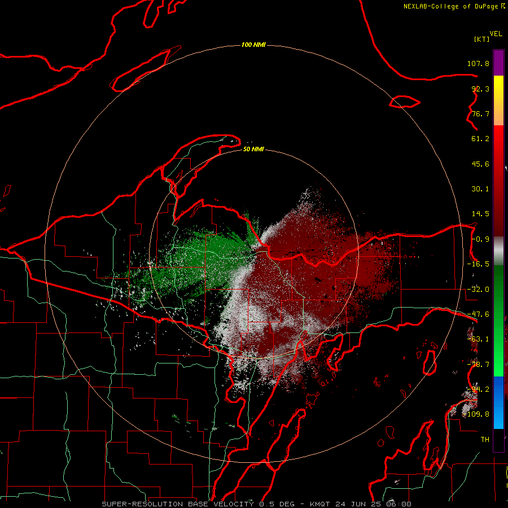Click the blue segment of color bar

tap(498, 402)
